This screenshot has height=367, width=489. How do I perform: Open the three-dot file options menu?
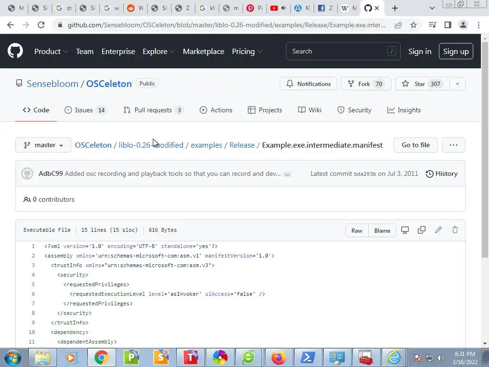click(x=454, y=145)
